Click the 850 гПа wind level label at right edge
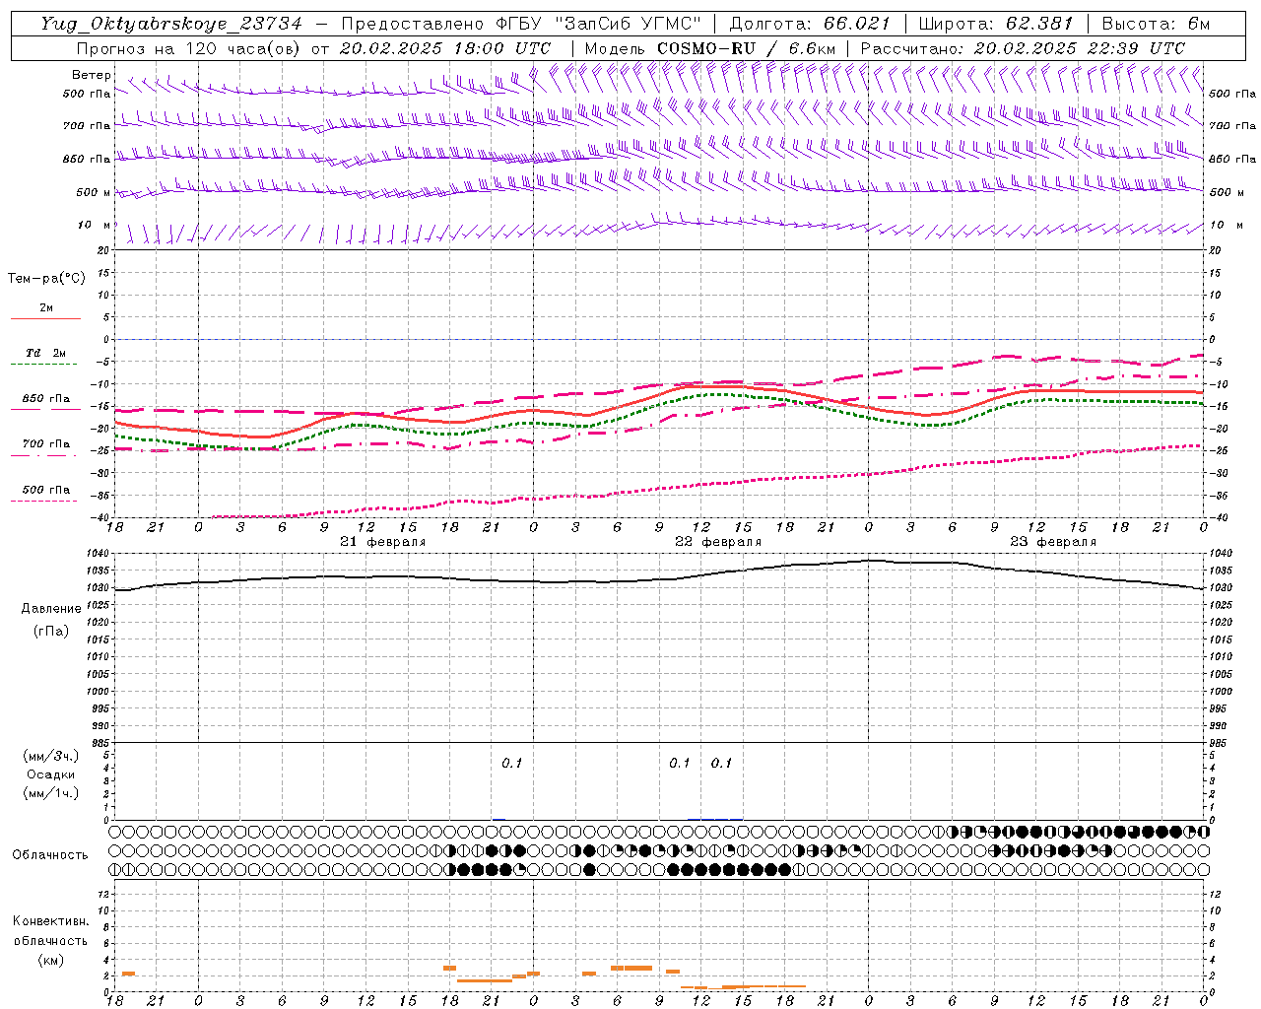 (x=1232, y=159)
